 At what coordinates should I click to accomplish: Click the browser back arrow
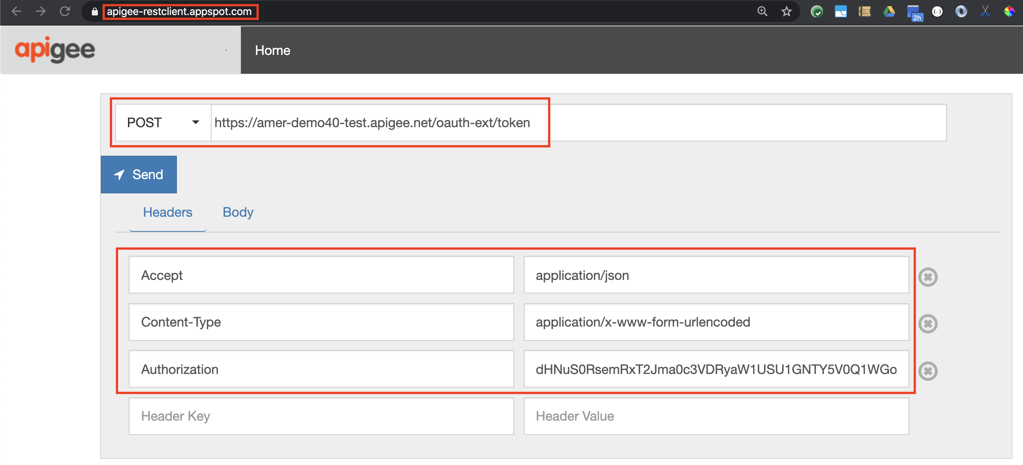(16, 11)
